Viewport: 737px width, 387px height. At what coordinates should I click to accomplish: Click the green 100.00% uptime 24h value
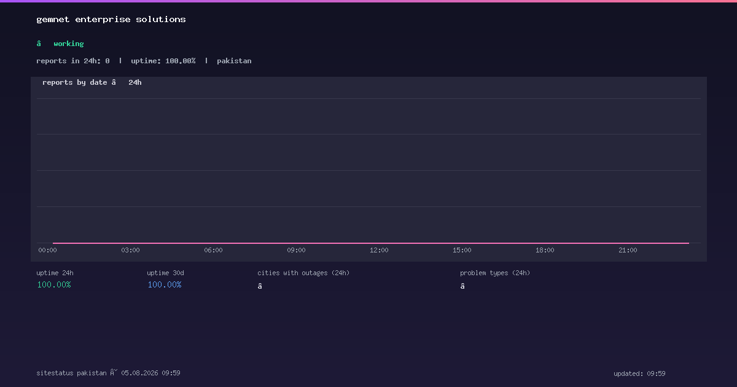tap(54, 284)
